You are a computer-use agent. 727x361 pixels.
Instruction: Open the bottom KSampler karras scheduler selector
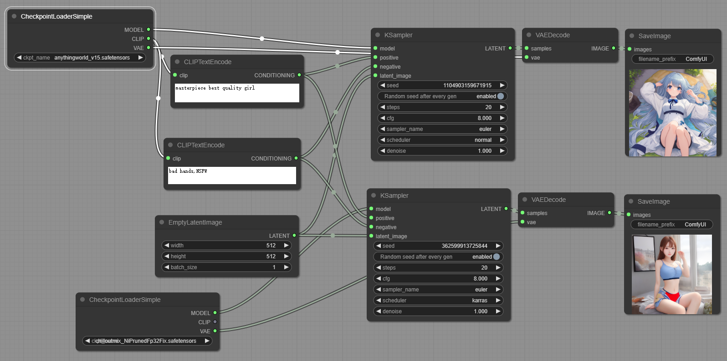click(x=438, y=301)
